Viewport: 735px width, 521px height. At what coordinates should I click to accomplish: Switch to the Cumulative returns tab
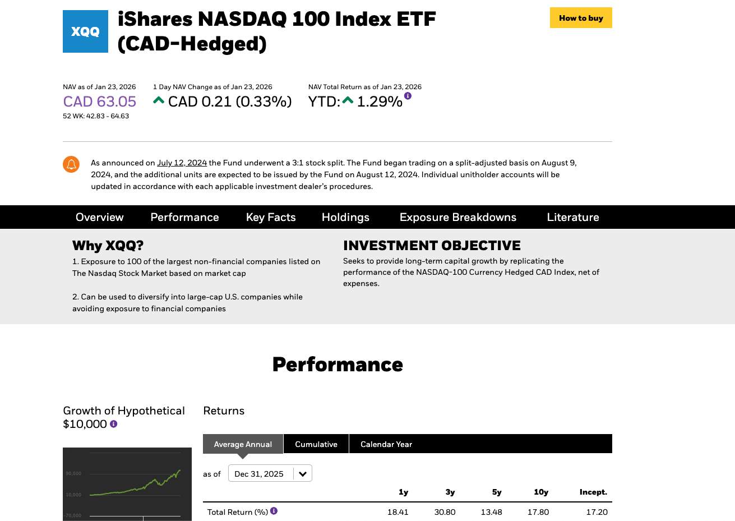point(316,444)
